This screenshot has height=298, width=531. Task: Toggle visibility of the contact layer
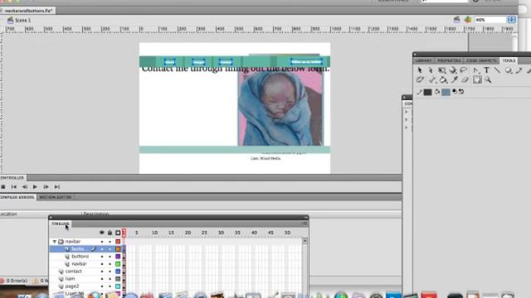[101, 272]
